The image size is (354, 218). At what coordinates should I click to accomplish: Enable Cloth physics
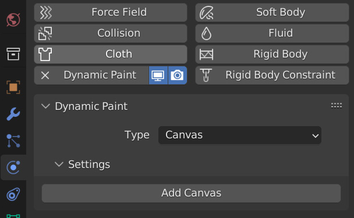[x=111, y=54]
